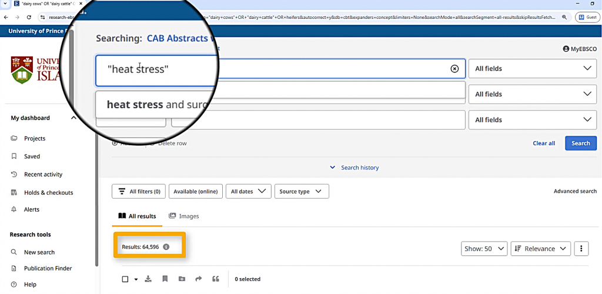Open the Relevance sort dropdown

coord(541,249)
